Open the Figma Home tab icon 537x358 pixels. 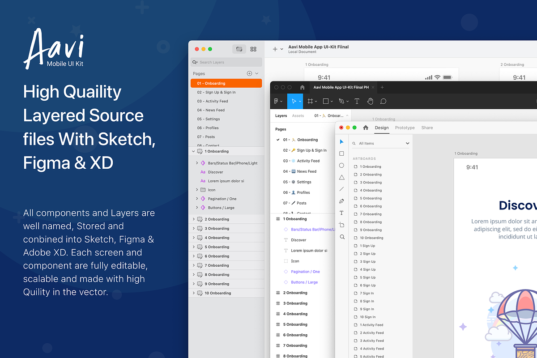point(303,87)
